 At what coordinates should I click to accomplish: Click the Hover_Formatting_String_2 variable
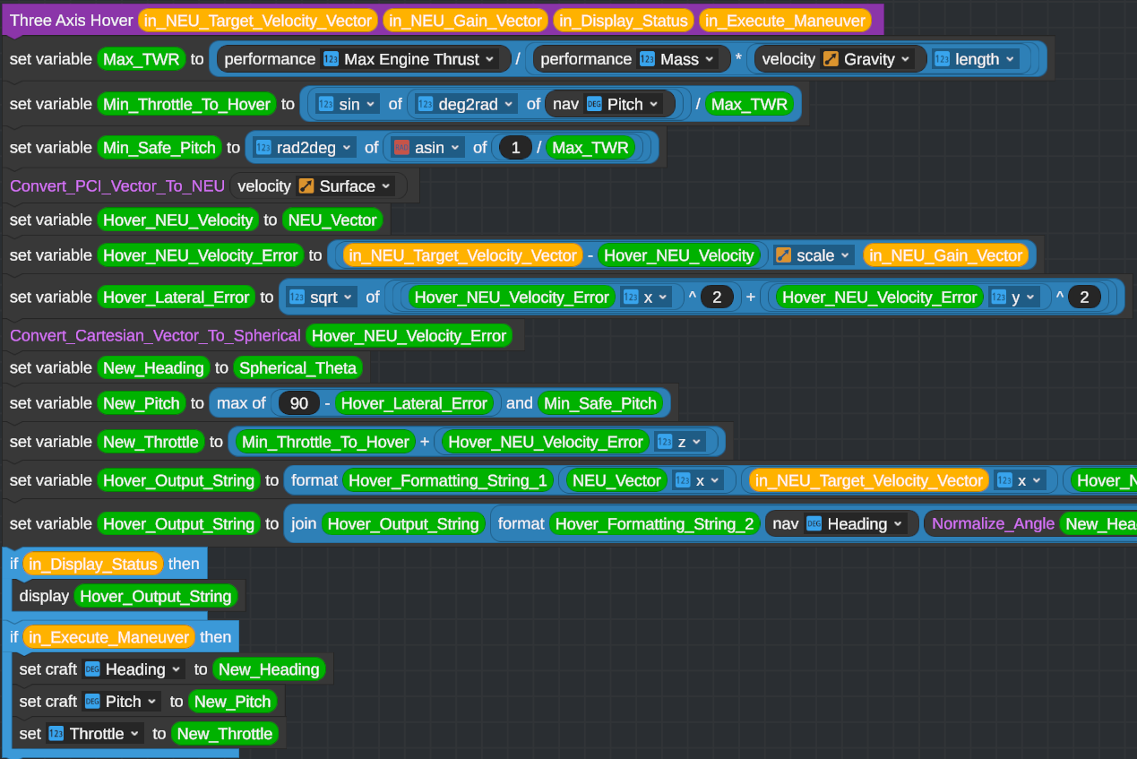(654, 523)
